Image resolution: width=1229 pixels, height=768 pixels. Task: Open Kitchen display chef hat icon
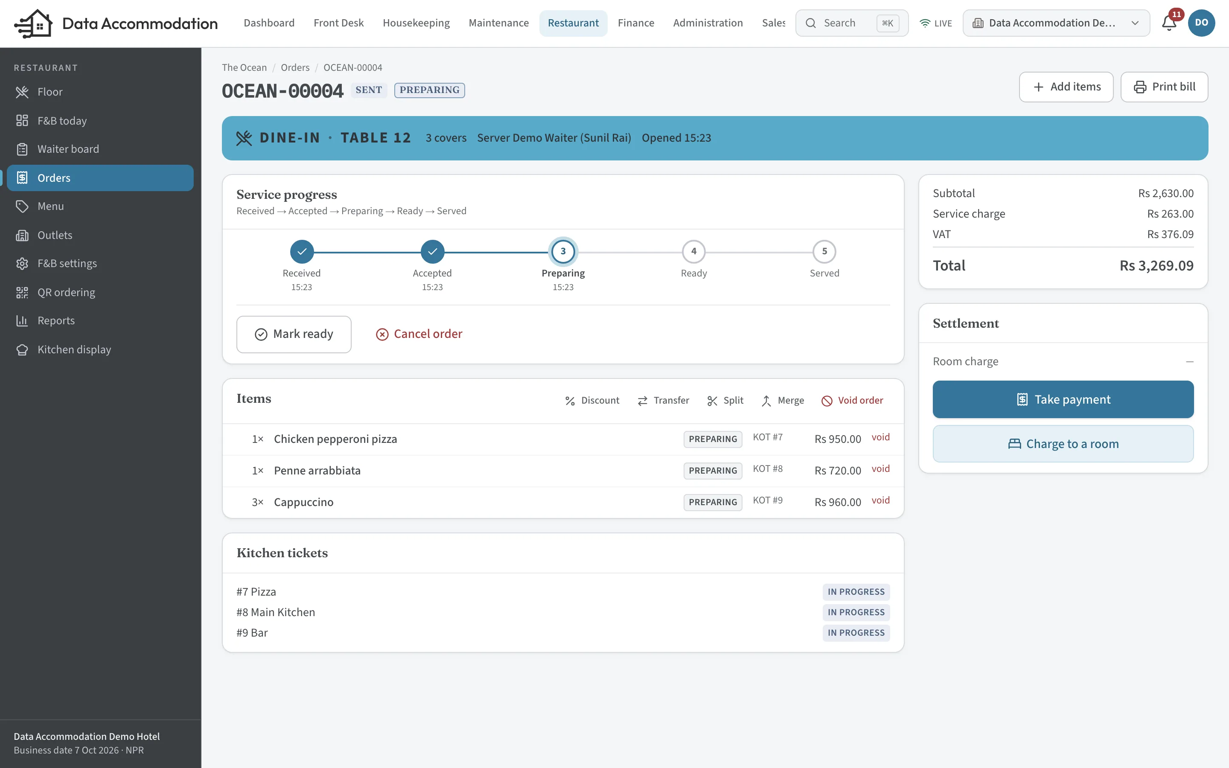(x=22, y=349)
